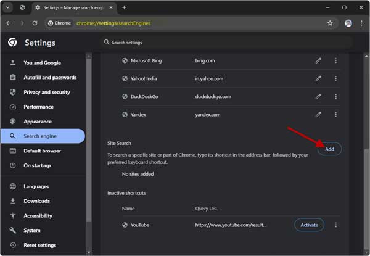Viewport: 370px width, 256px height.
Task: Click the YouTube query URL text
Action: click(x=231, y=225)
